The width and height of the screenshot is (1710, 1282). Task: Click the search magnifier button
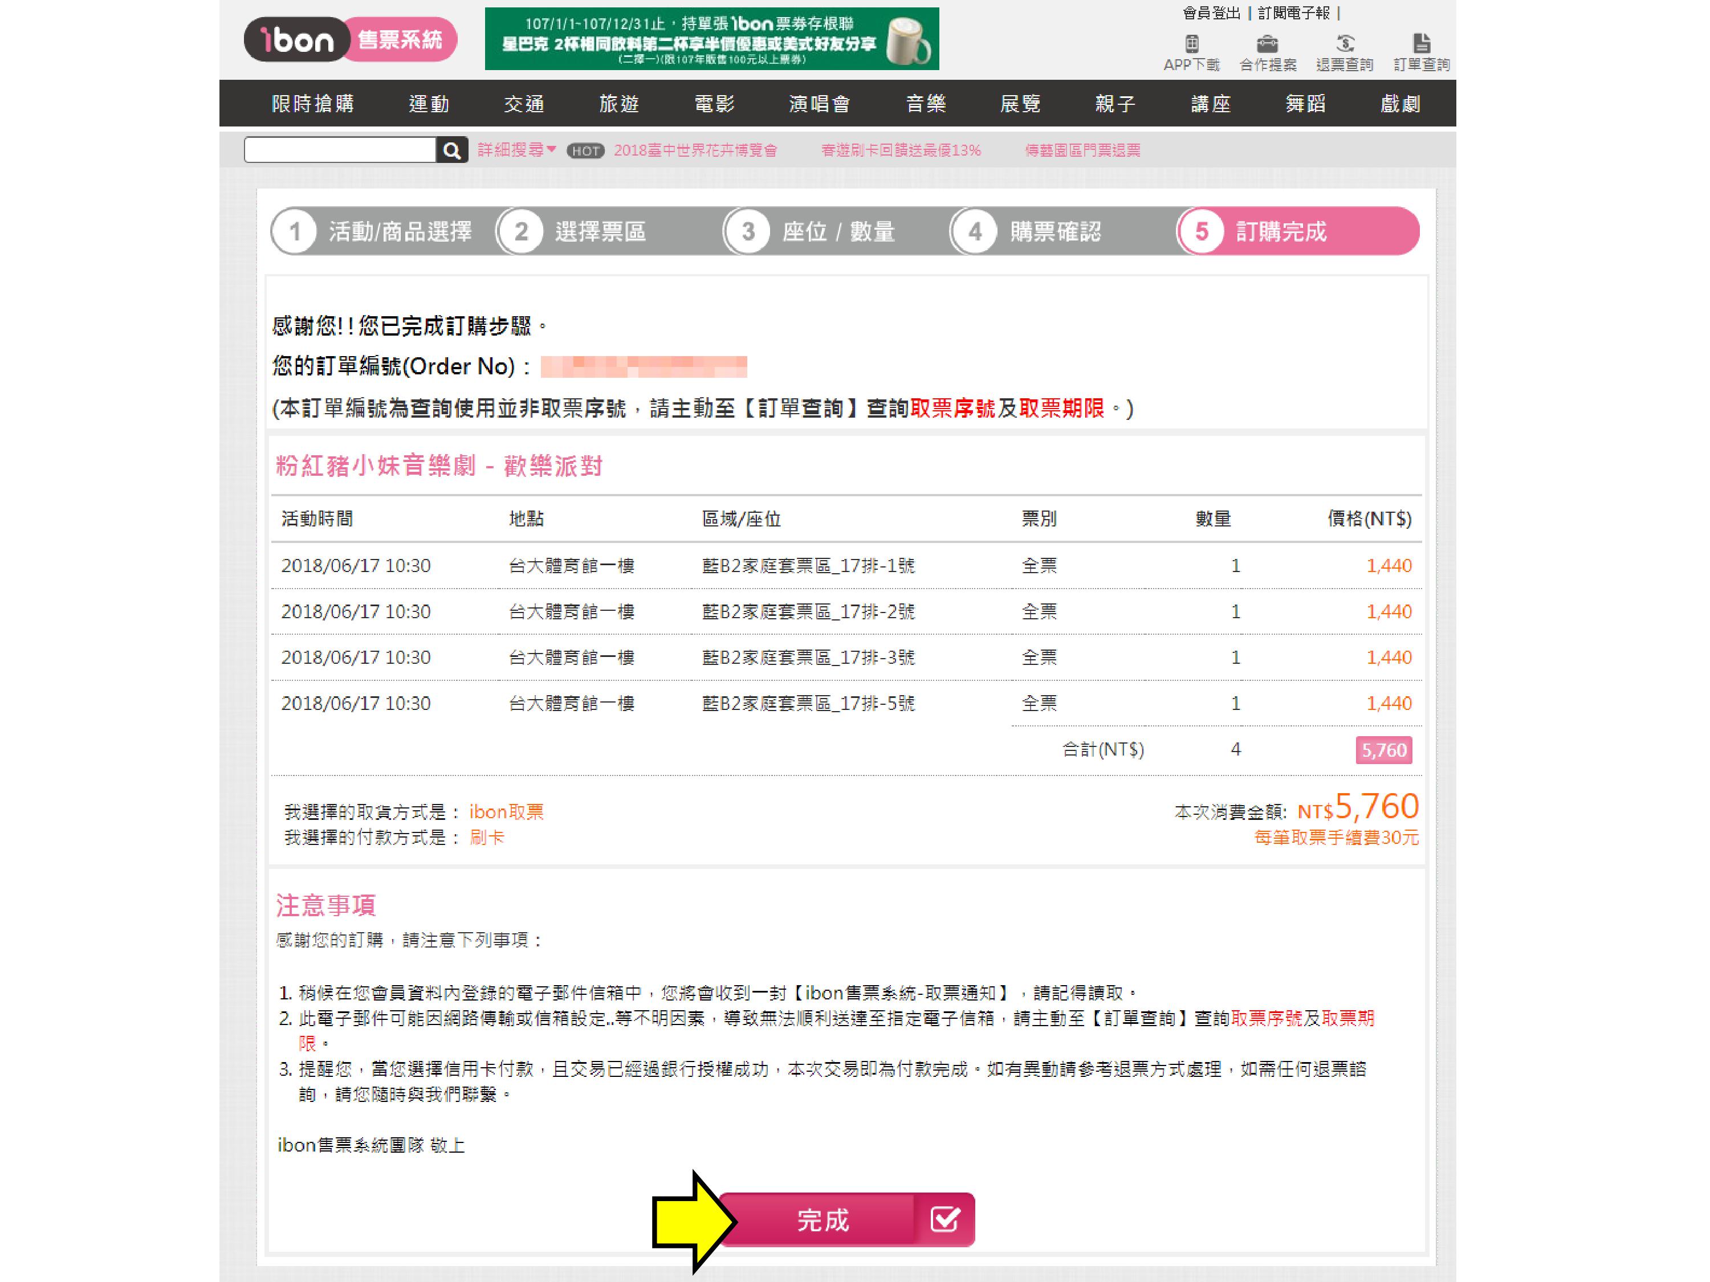(452, 150)
